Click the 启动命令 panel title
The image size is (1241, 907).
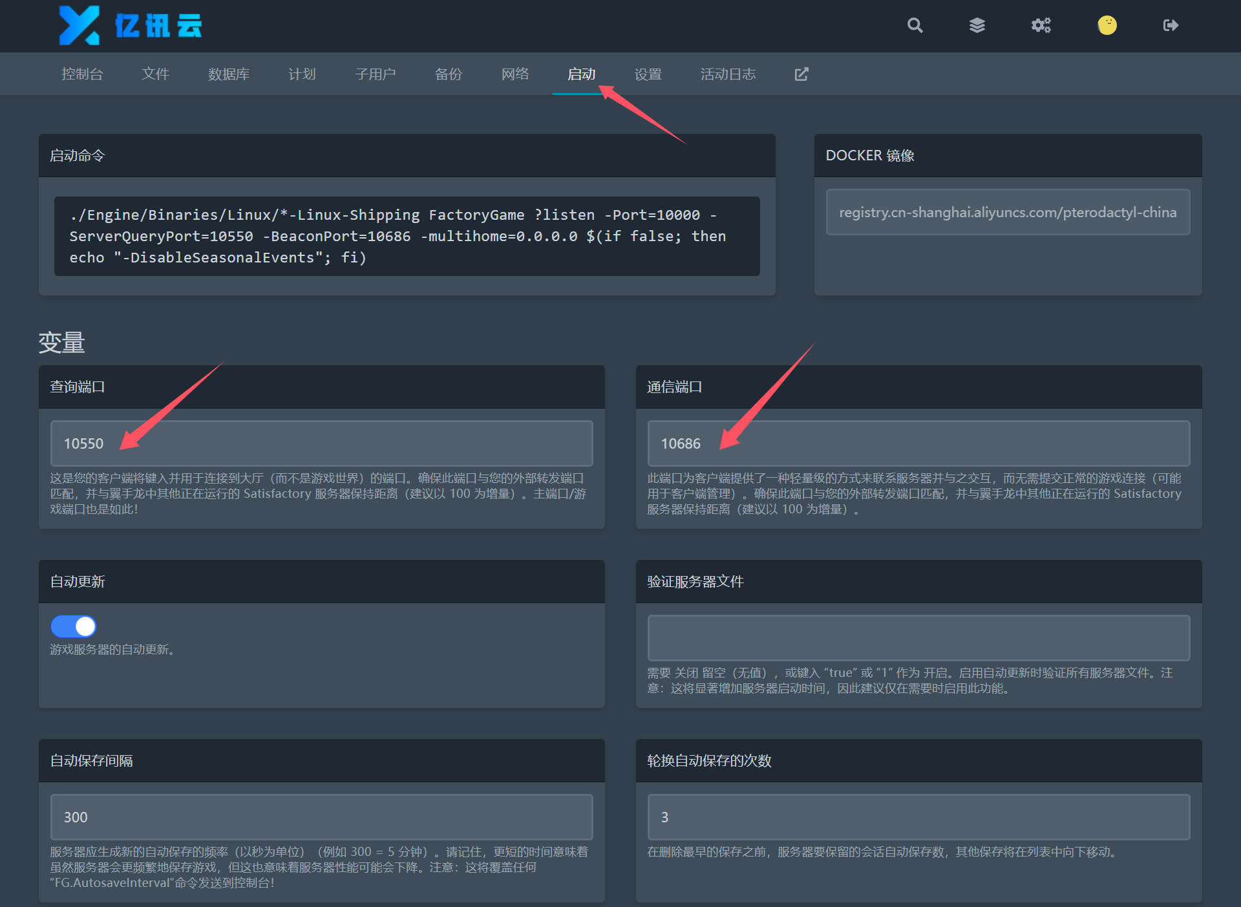(77, 155)
